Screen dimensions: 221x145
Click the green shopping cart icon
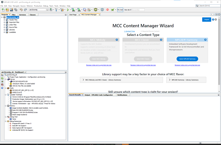click(112, 10)
